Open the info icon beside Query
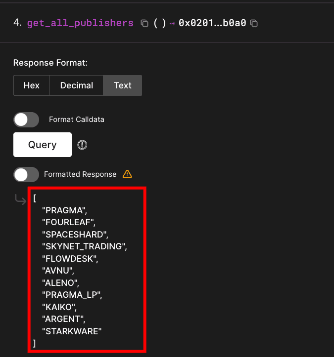This screenshot has width=334, height=357. 82,145
